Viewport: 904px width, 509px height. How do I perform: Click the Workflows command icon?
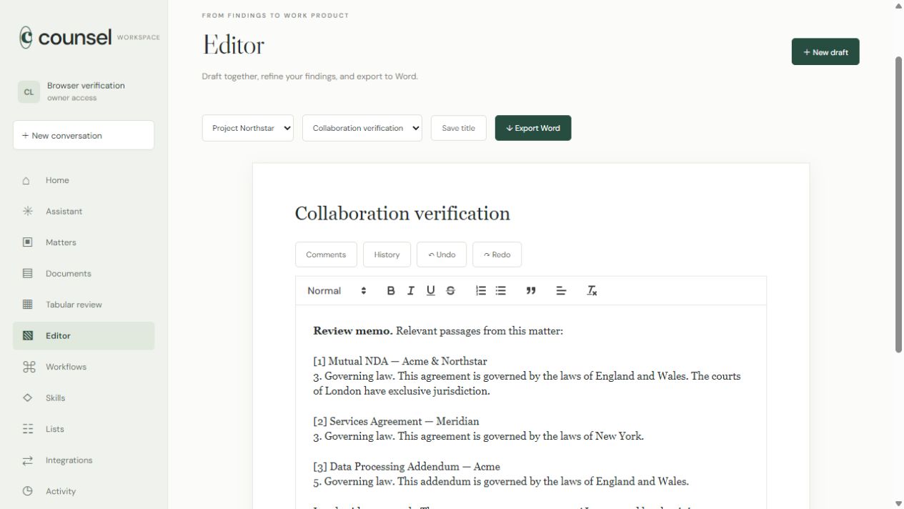pos(29,367)
